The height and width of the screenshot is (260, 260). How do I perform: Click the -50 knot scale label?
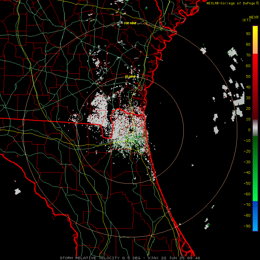(247, 183)
